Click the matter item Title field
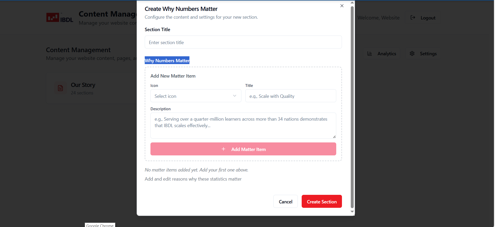This screenshot has width=495, height=227. coord(291,96)
